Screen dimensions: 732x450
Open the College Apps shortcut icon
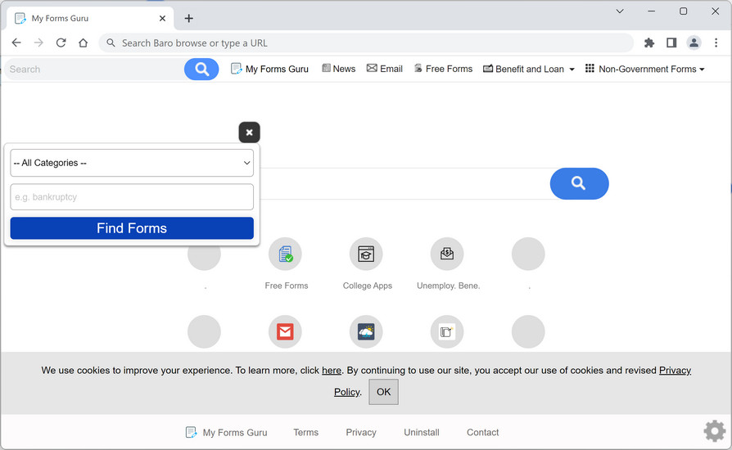[x=366, y=254]
